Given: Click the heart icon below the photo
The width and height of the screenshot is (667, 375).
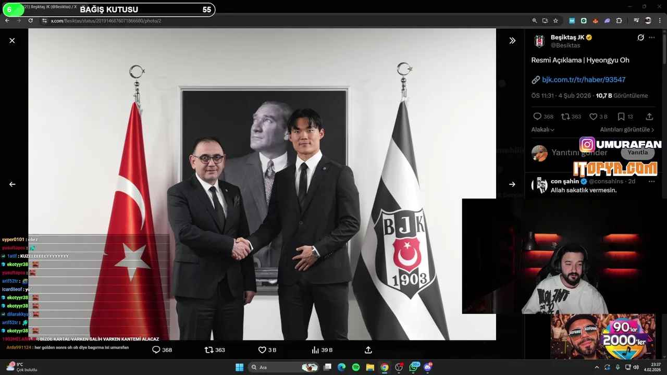Looking at the screenshot, I should 262,350.
